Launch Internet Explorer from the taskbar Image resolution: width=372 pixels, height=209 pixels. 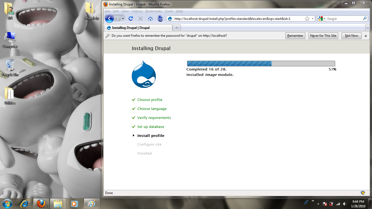tap(25, 203)
